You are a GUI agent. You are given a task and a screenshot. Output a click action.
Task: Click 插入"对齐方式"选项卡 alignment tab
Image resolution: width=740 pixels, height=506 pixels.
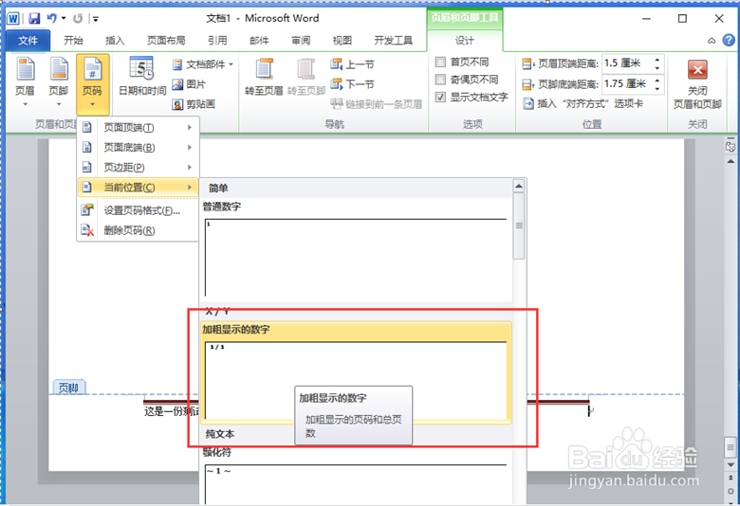point(583,103)
